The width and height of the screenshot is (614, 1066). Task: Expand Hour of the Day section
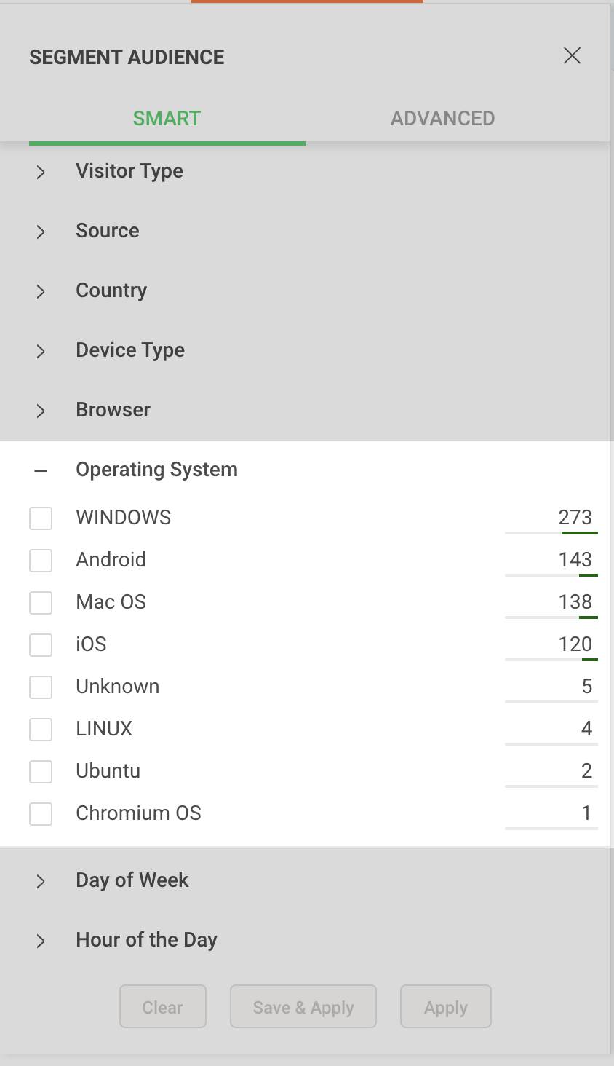pyautogui.click(x=41, y=941)
